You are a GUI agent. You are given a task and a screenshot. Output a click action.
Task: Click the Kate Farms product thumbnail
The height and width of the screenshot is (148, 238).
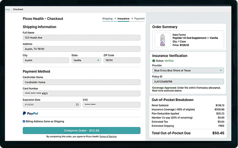pos(162,40)
